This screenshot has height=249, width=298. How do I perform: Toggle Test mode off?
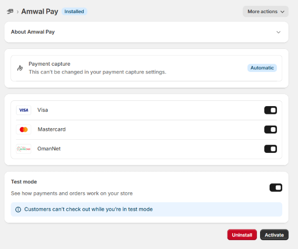(276, 188)
